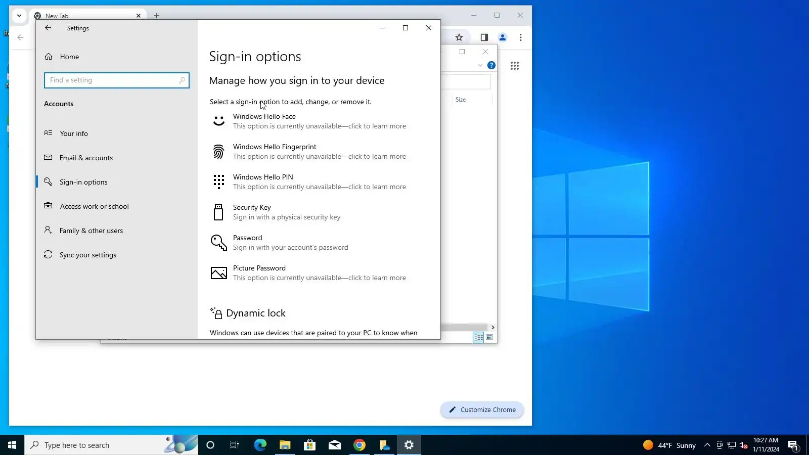Image resolution: width=809 pixels, height=455 pixels.
Task: Open Google apps grid in Chrome
Action: [515, 66]
